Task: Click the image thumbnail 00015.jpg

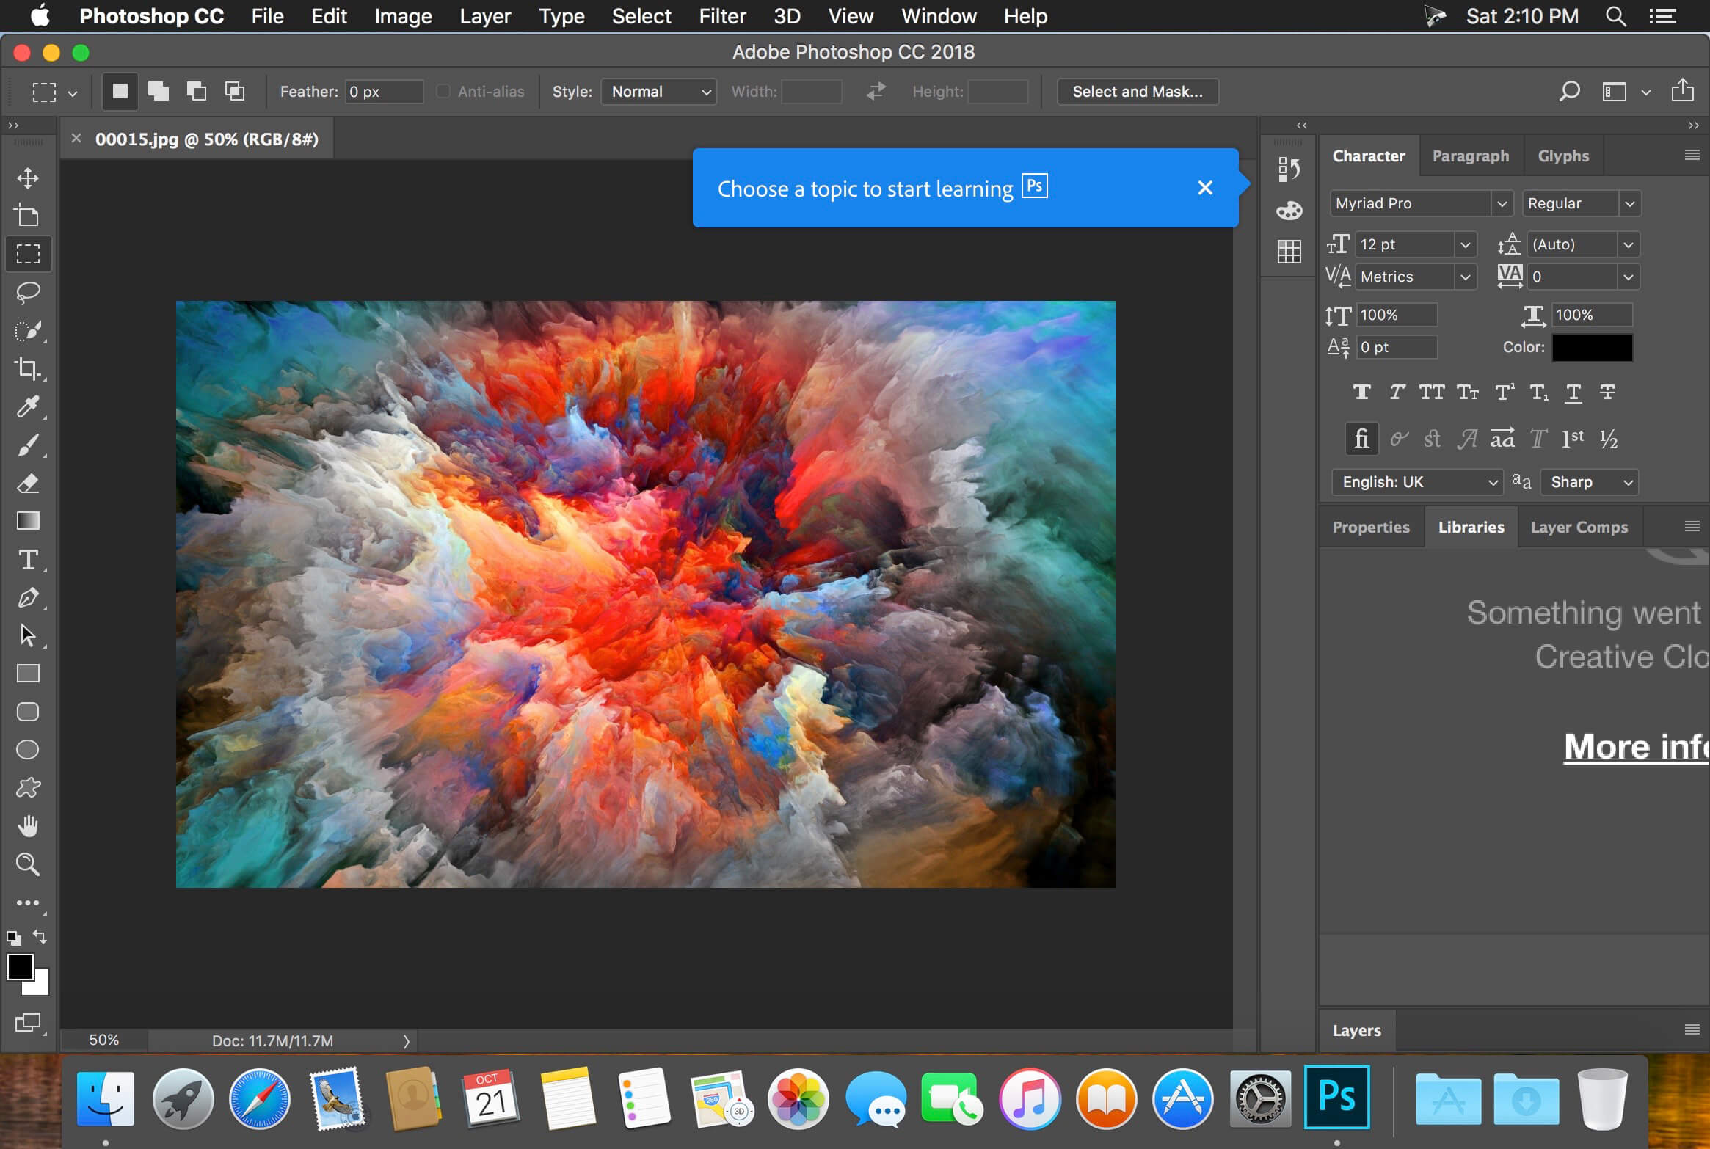Action: 205,137
